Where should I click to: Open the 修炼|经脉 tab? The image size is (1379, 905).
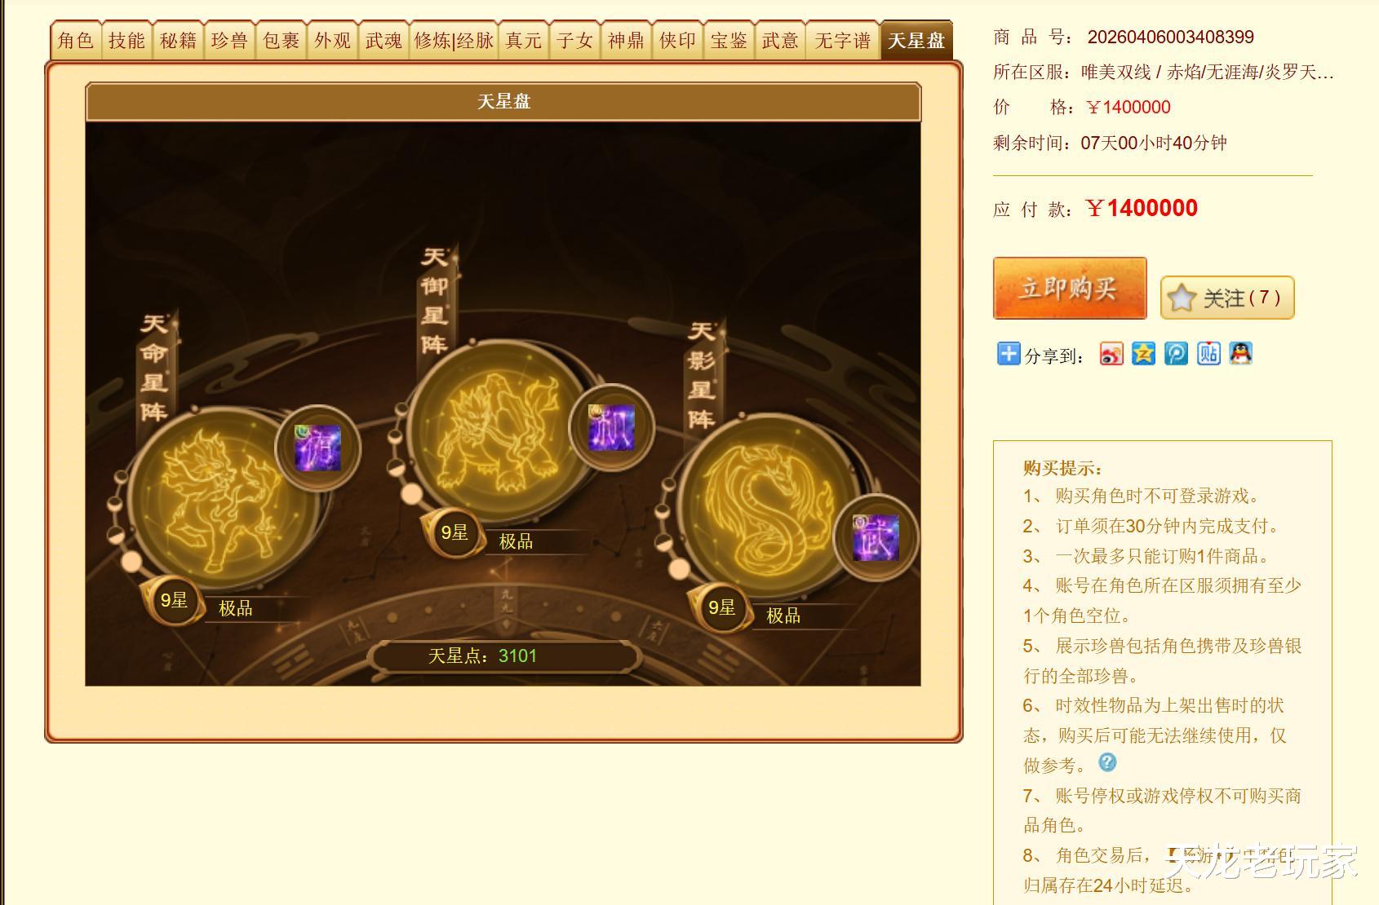454,41
